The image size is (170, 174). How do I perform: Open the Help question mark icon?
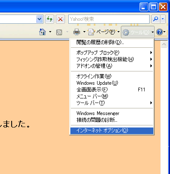(x=159, y=32)
